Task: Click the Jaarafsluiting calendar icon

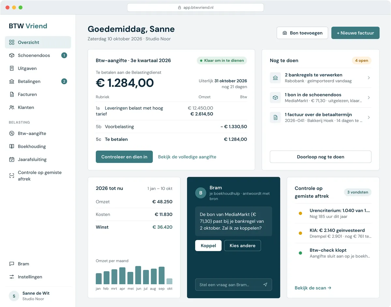Action: click(x=12, y=159)
